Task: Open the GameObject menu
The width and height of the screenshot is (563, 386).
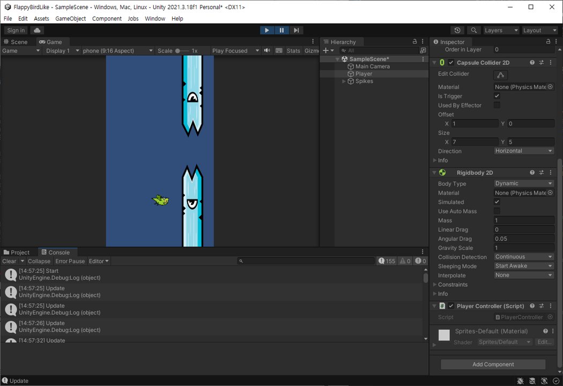Action: pos(70,19)
